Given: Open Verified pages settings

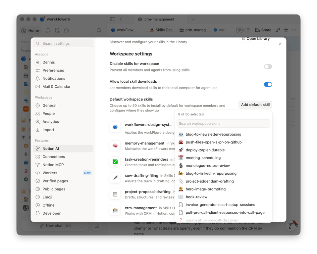Looking at the screenshot, I should 63,181.
